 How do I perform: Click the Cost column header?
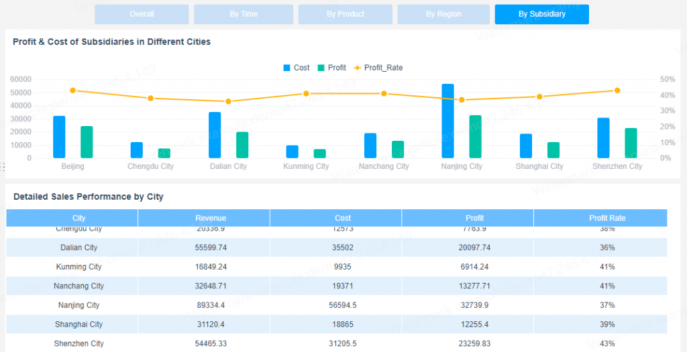point(336,218)
